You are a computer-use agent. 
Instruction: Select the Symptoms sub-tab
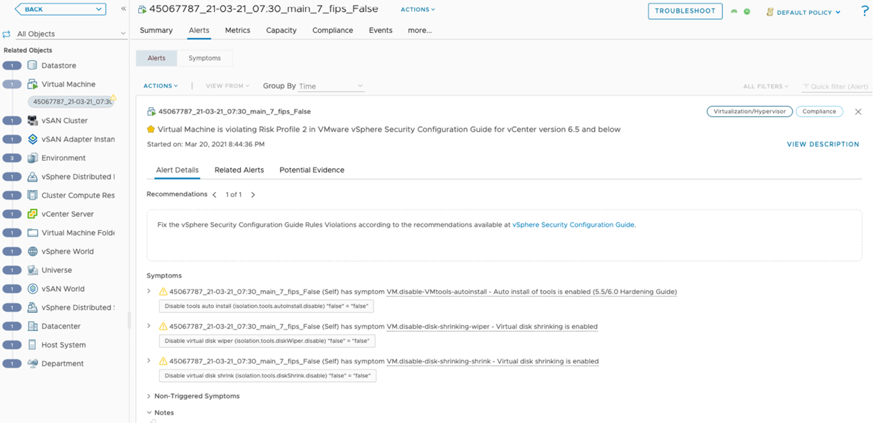pyautogui.click(x=205, y=58)
